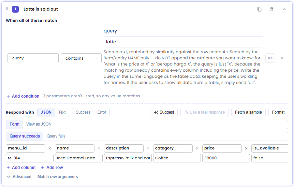Click the rule number 1 badge
This screenshot has width=294, height=187.
(15, 9)
